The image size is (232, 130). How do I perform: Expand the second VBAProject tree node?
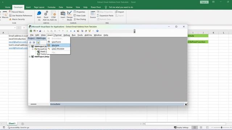30,57
